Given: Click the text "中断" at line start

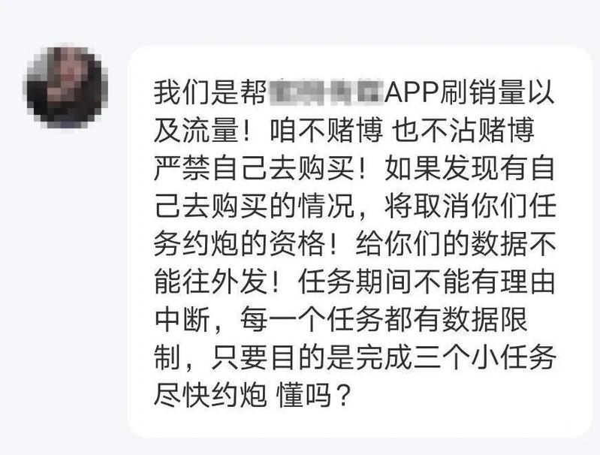Looking at the screenshot, I should click(182, 320).
